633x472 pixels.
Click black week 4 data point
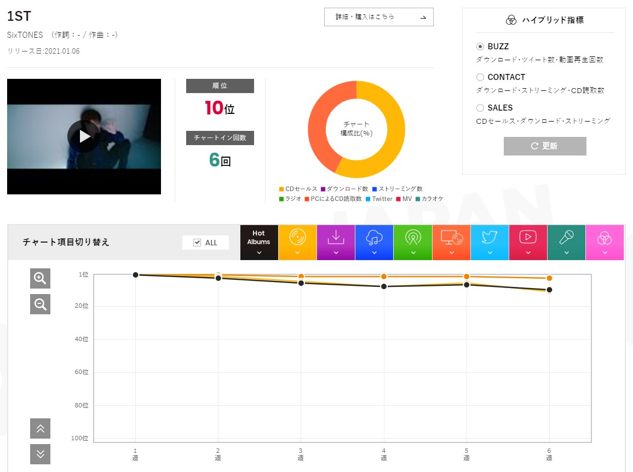click(384, 286)
